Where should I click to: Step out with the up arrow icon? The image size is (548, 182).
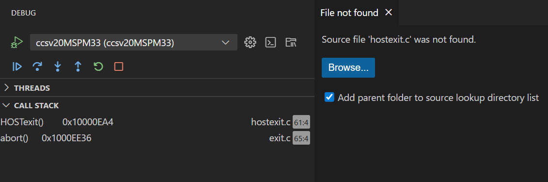(78, 66)
